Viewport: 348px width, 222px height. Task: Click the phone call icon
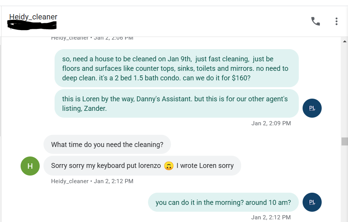pyautogui.click(x=316, y=21)
